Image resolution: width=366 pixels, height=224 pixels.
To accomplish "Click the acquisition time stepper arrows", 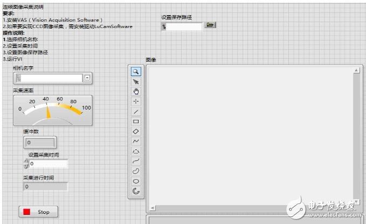I will coord(26,164).
